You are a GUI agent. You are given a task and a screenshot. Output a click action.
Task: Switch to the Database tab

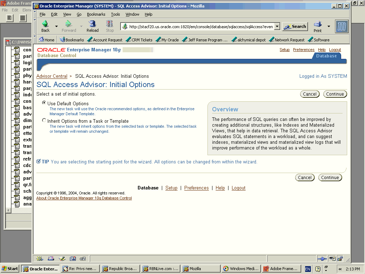326,56
